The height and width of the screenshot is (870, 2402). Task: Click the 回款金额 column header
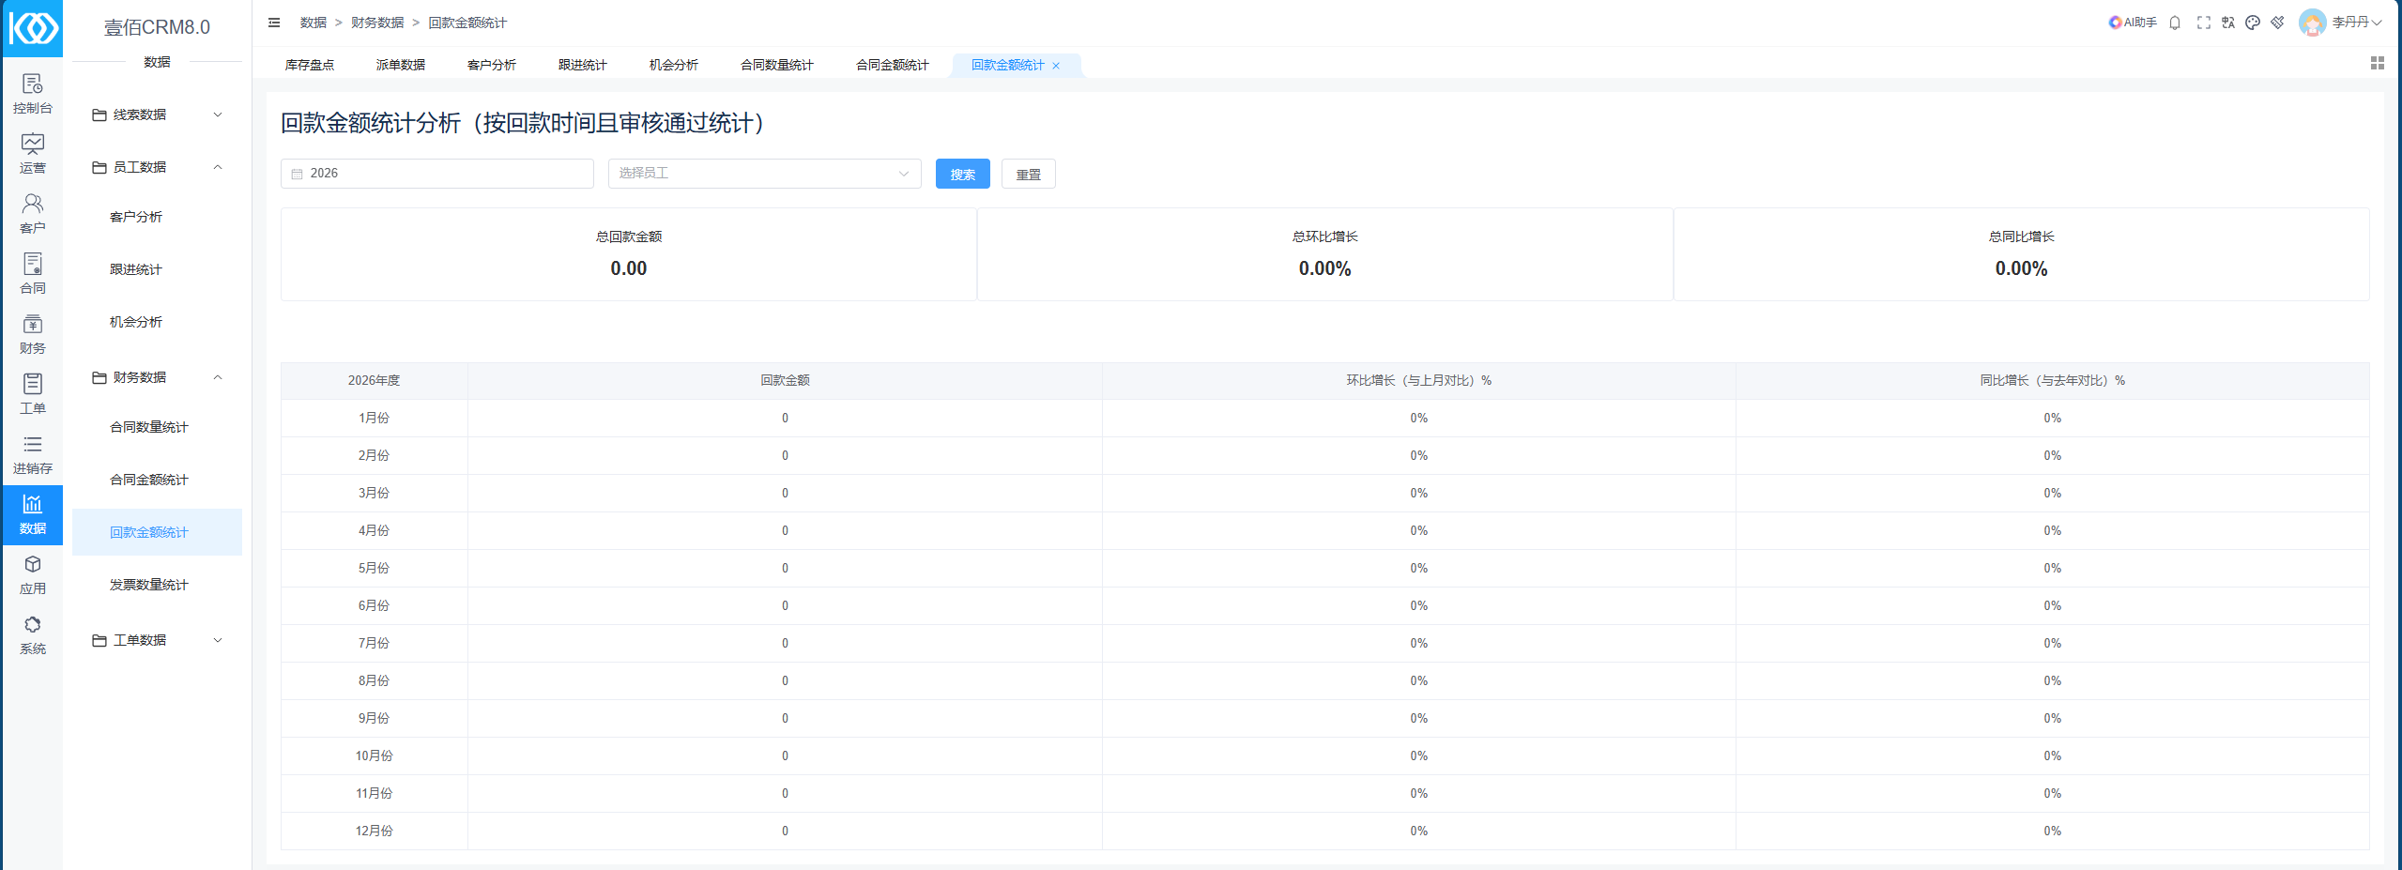(785, 380)
